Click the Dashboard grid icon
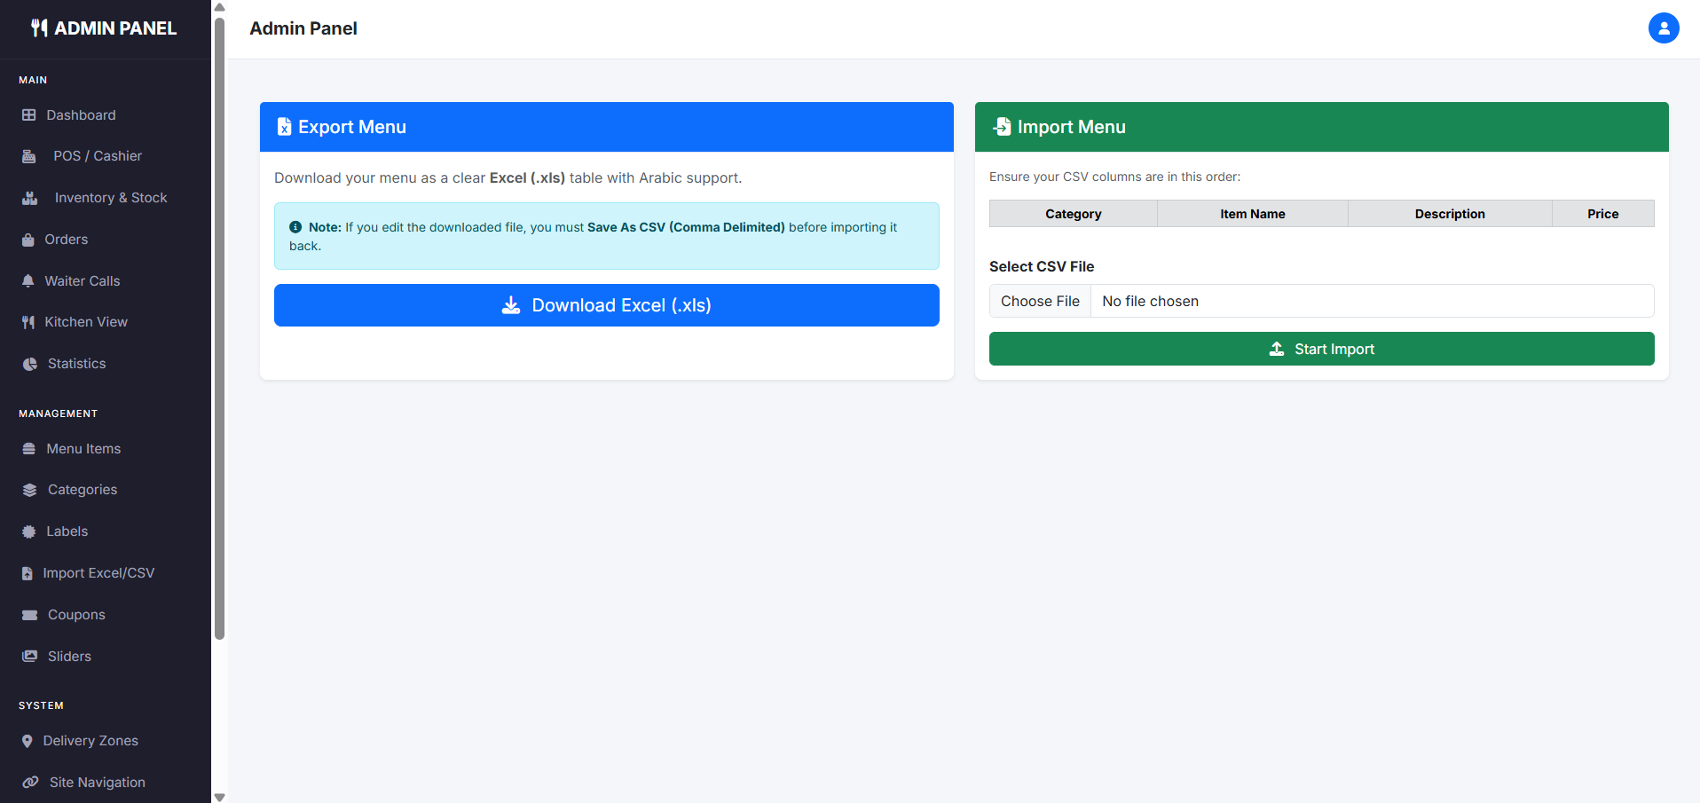This screenshot has height=803, width=1700. click(29, 115)
